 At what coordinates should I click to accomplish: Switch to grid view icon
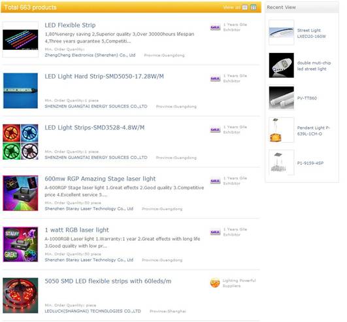[x=253, y=7]
